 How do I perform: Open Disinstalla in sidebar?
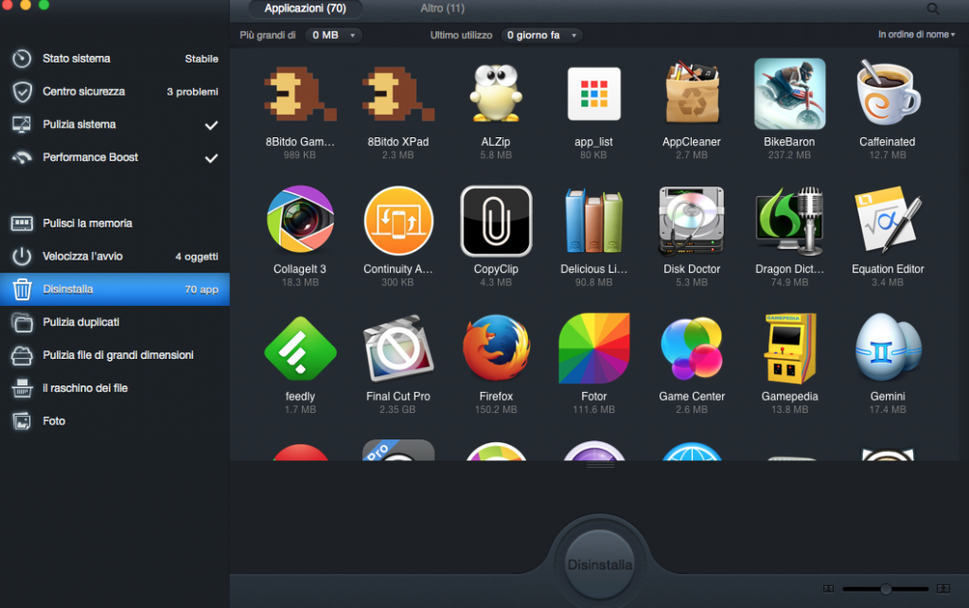(115, 289)
